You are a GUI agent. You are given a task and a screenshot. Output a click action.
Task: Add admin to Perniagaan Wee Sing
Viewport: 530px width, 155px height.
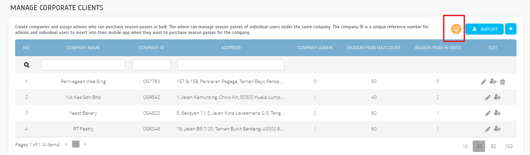(493, 81)
